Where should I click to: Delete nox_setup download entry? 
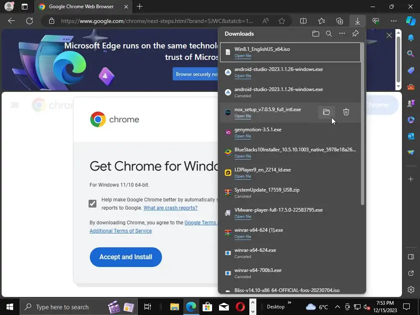pyautogui.click(x=346, y=112)
